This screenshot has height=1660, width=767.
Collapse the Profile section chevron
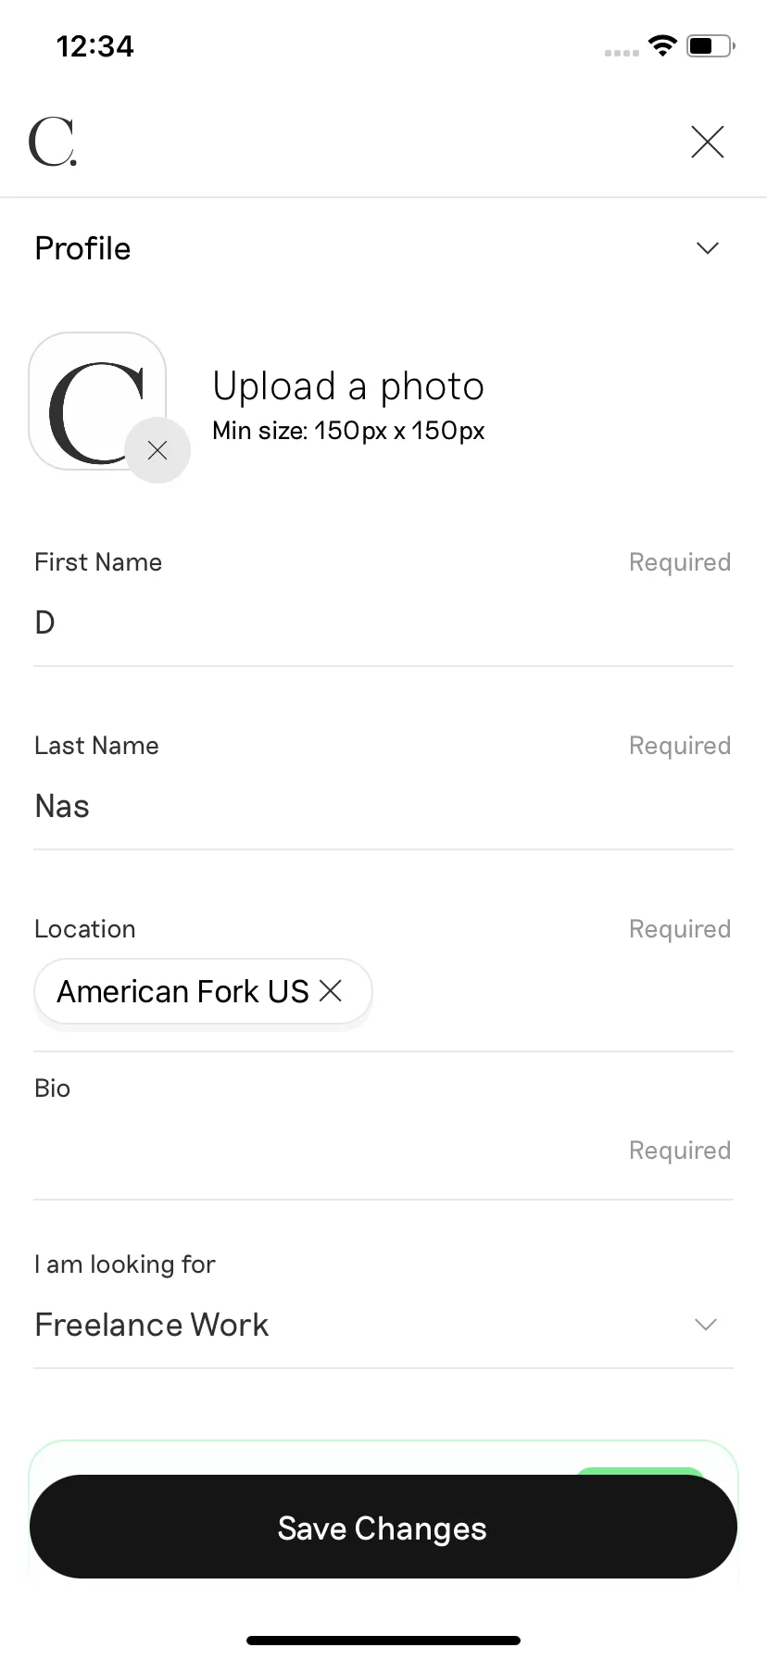tap(707, 248)
